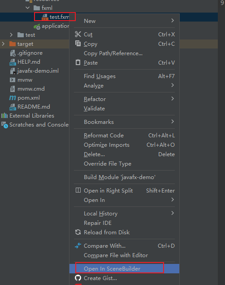225x285 pixels.
Task: Click the HELP.md markdown icon
Action: 13,62
